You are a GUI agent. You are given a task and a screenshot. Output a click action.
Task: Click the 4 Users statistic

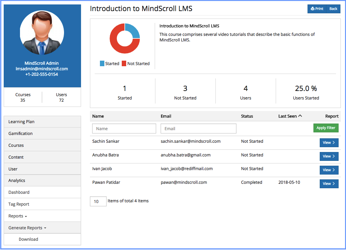246,92
